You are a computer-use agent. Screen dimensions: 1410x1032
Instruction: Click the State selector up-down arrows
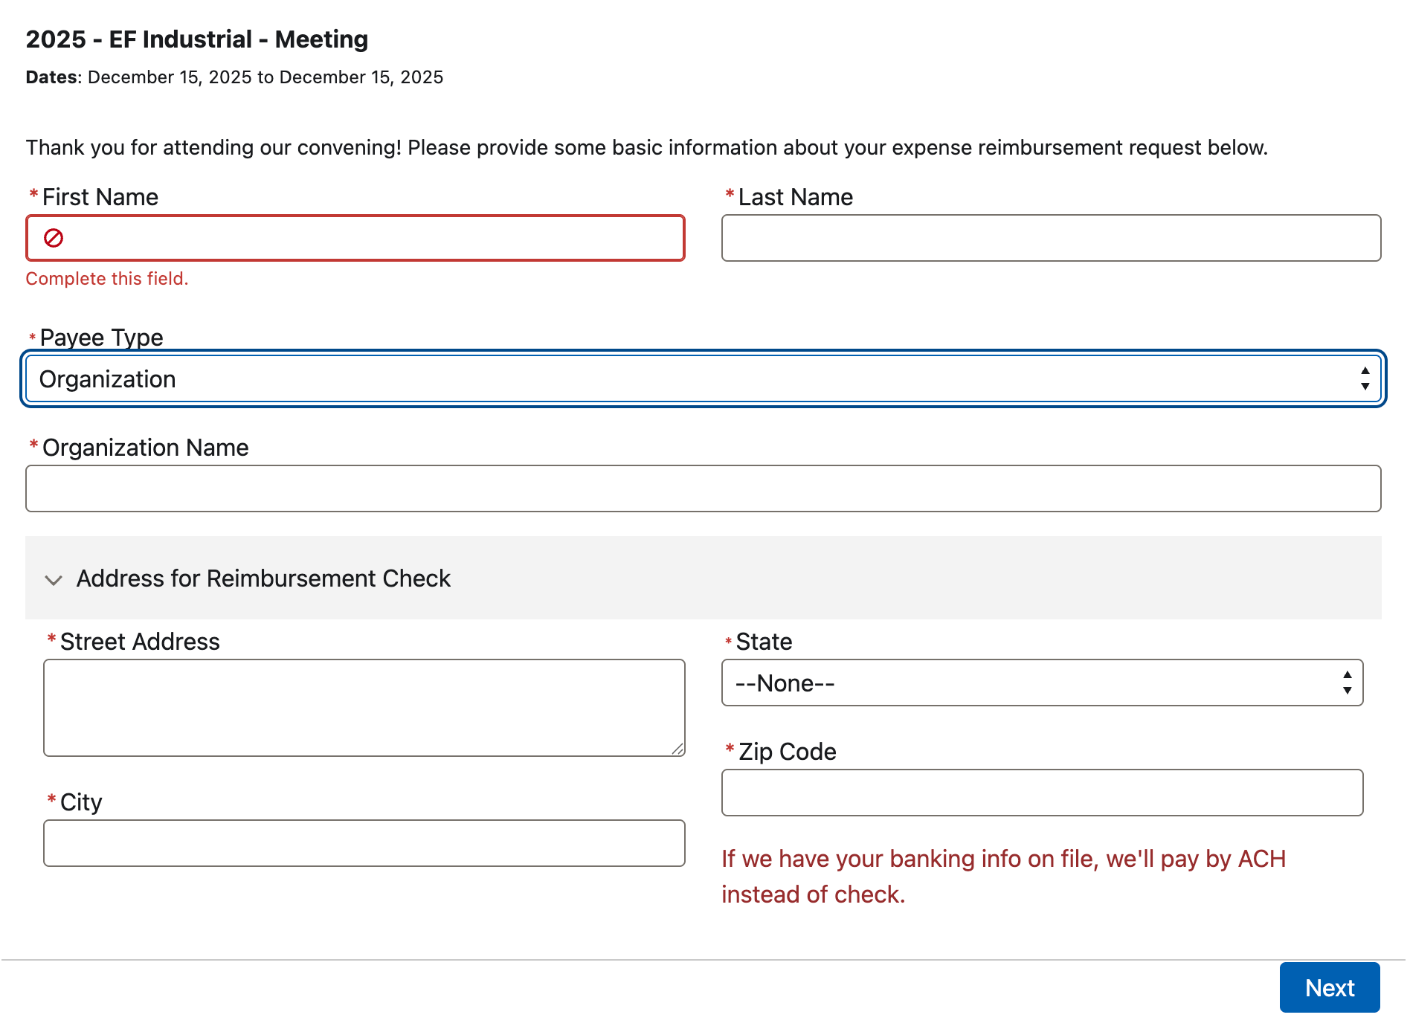(x=1347, y=683)
